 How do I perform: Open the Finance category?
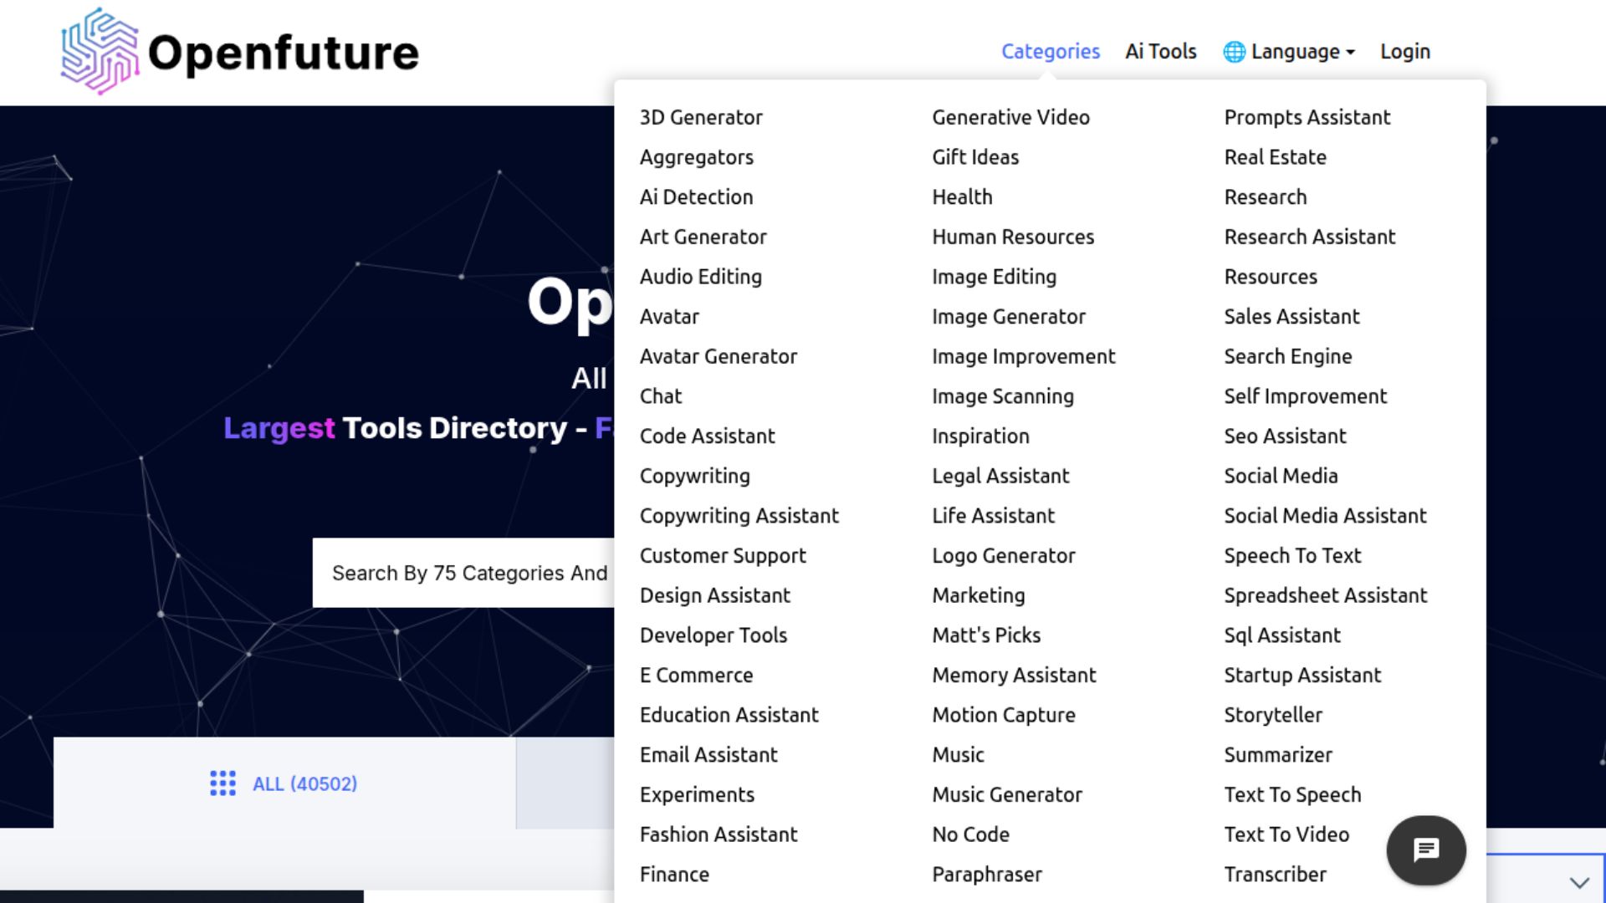[674, 874]
